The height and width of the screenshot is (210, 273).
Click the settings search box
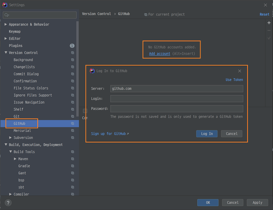click(40, 15)
